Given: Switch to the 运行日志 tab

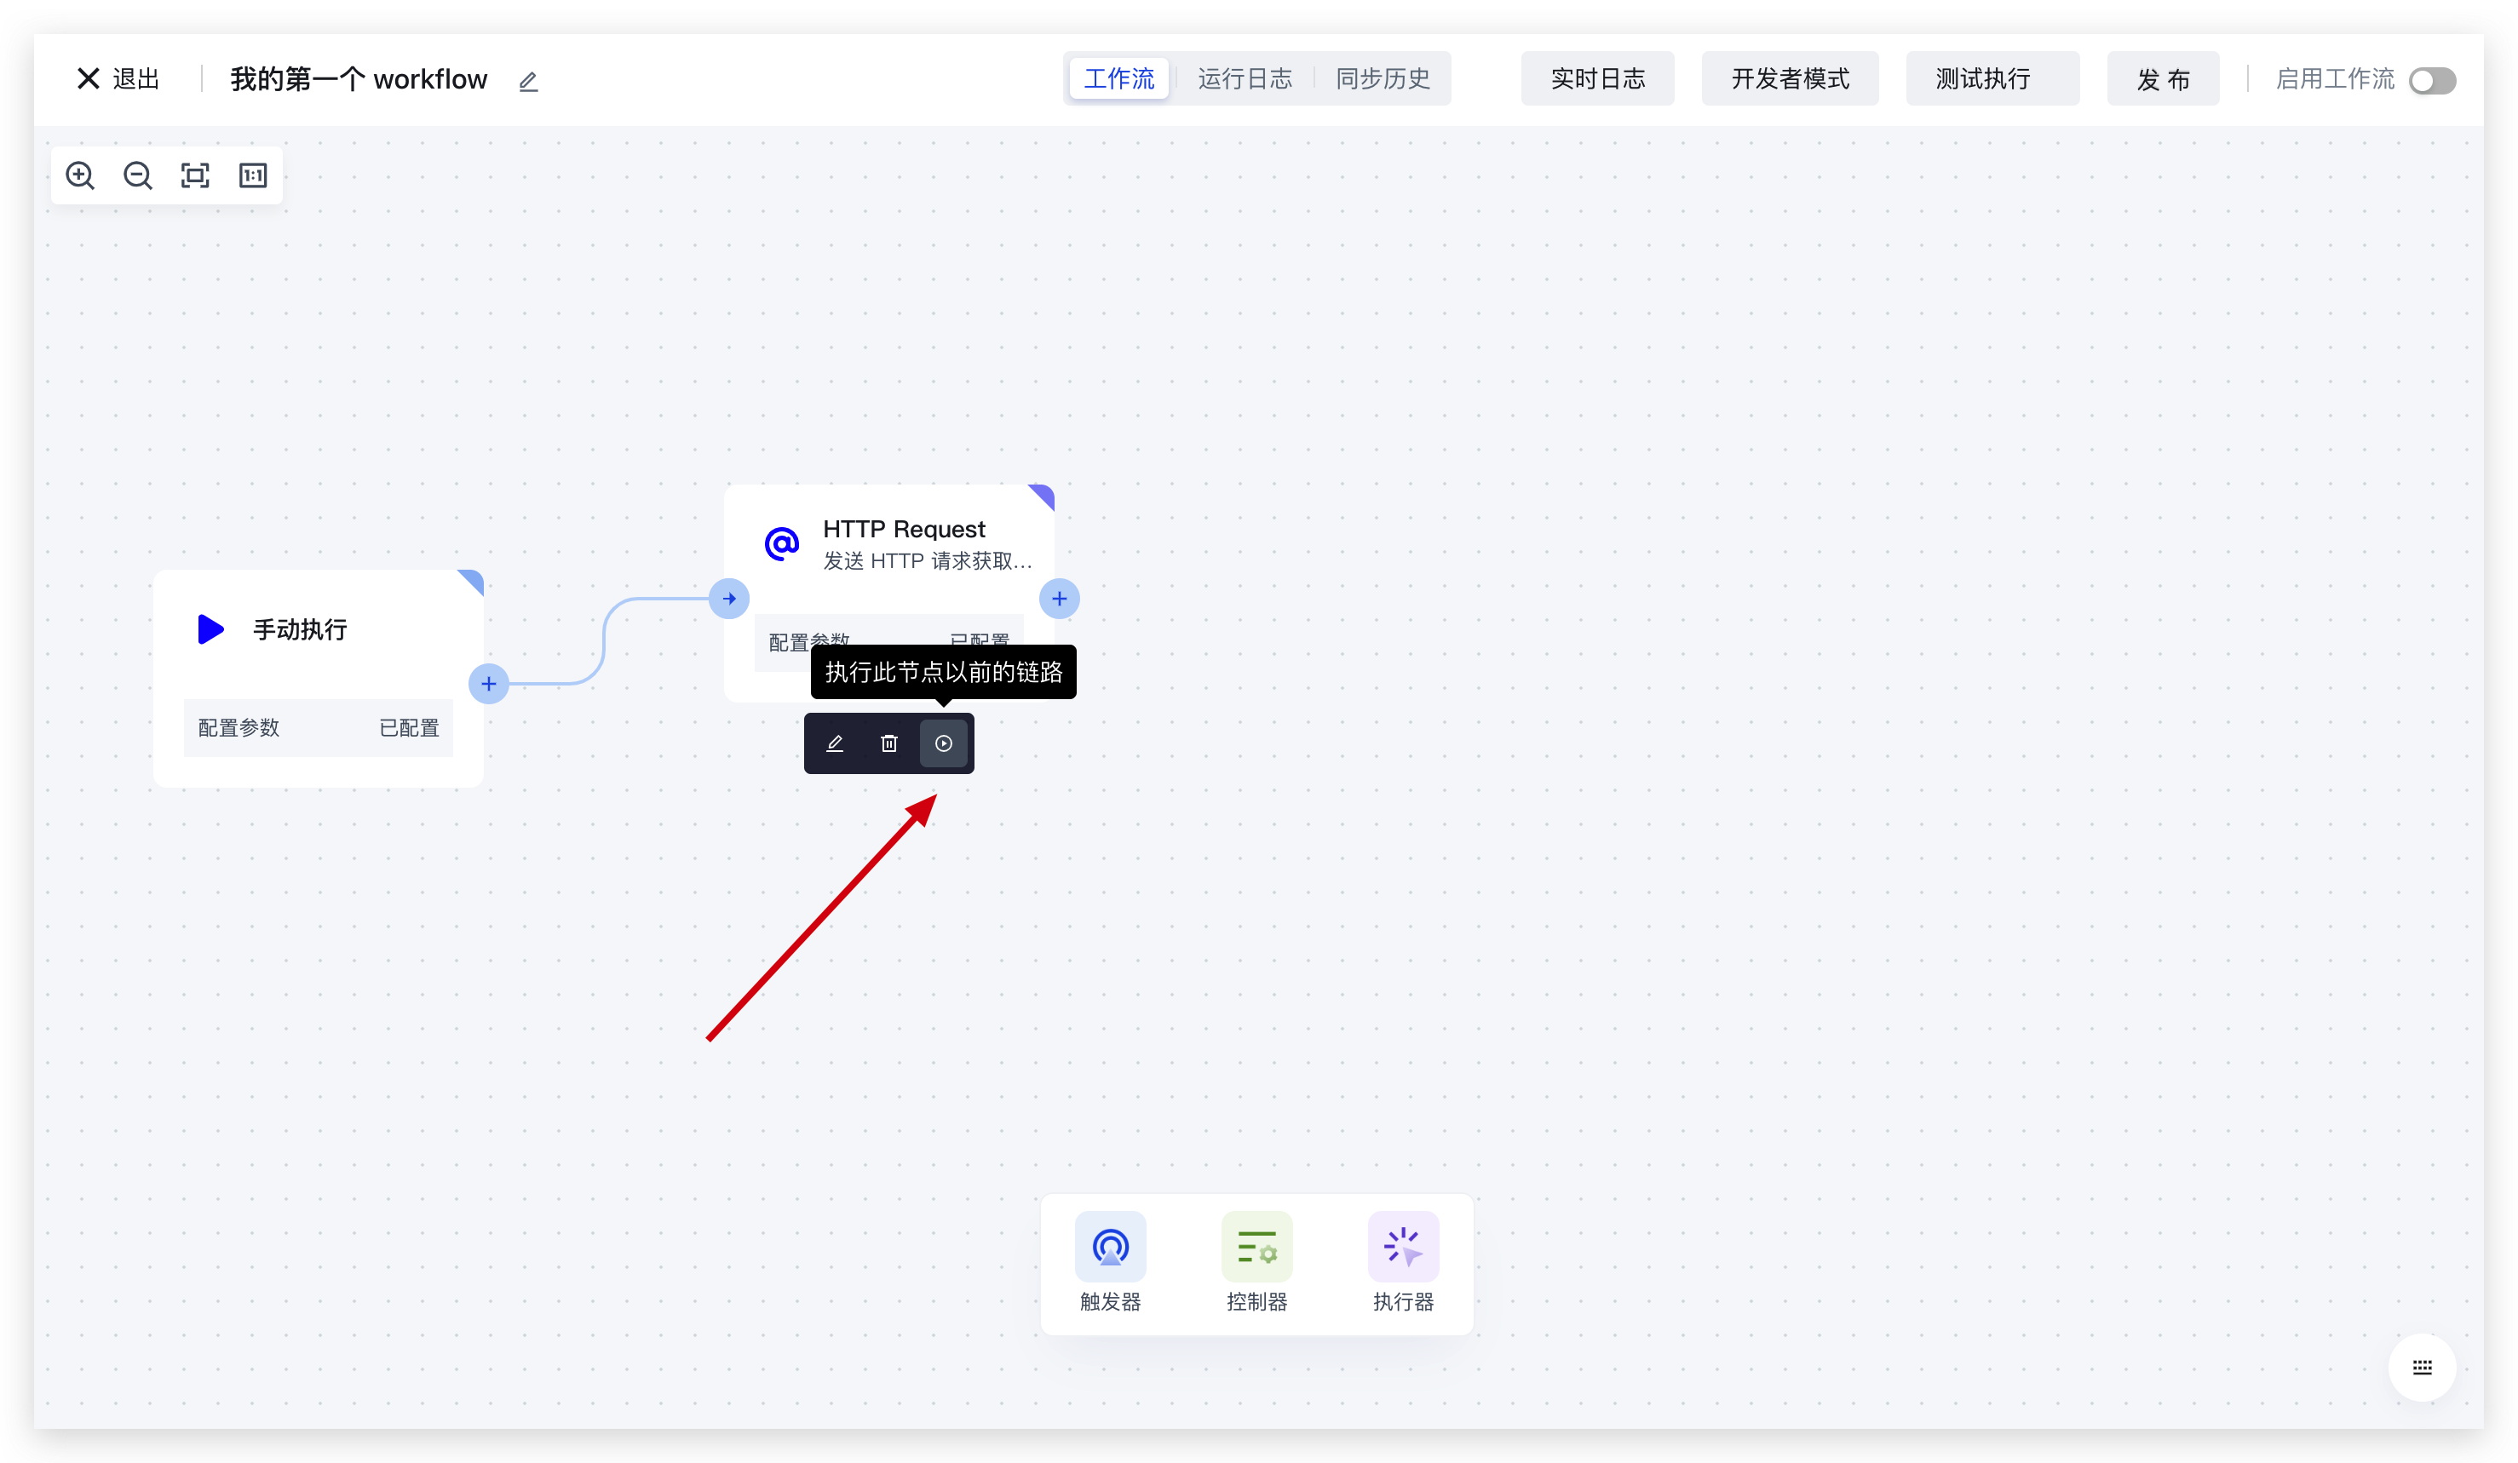Looking at the screenshot, I should (1245, 79).
